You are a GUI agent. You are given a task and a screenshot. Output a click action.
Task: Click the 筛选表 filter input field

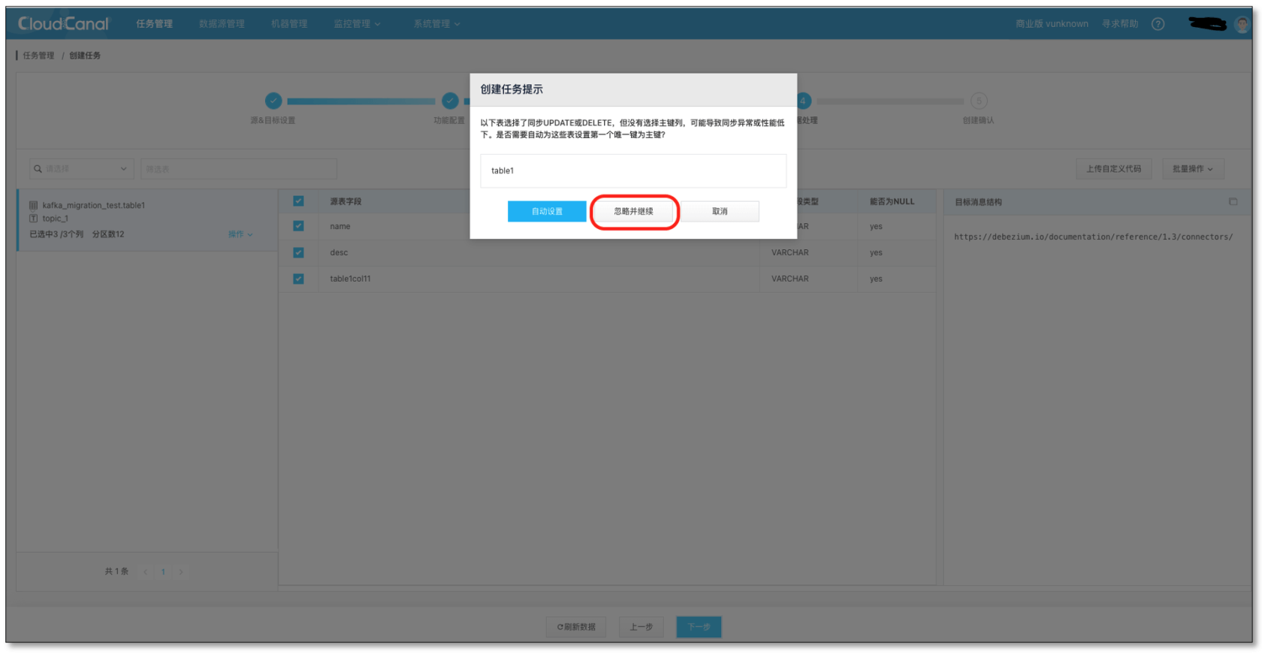(x=239, y=169)
